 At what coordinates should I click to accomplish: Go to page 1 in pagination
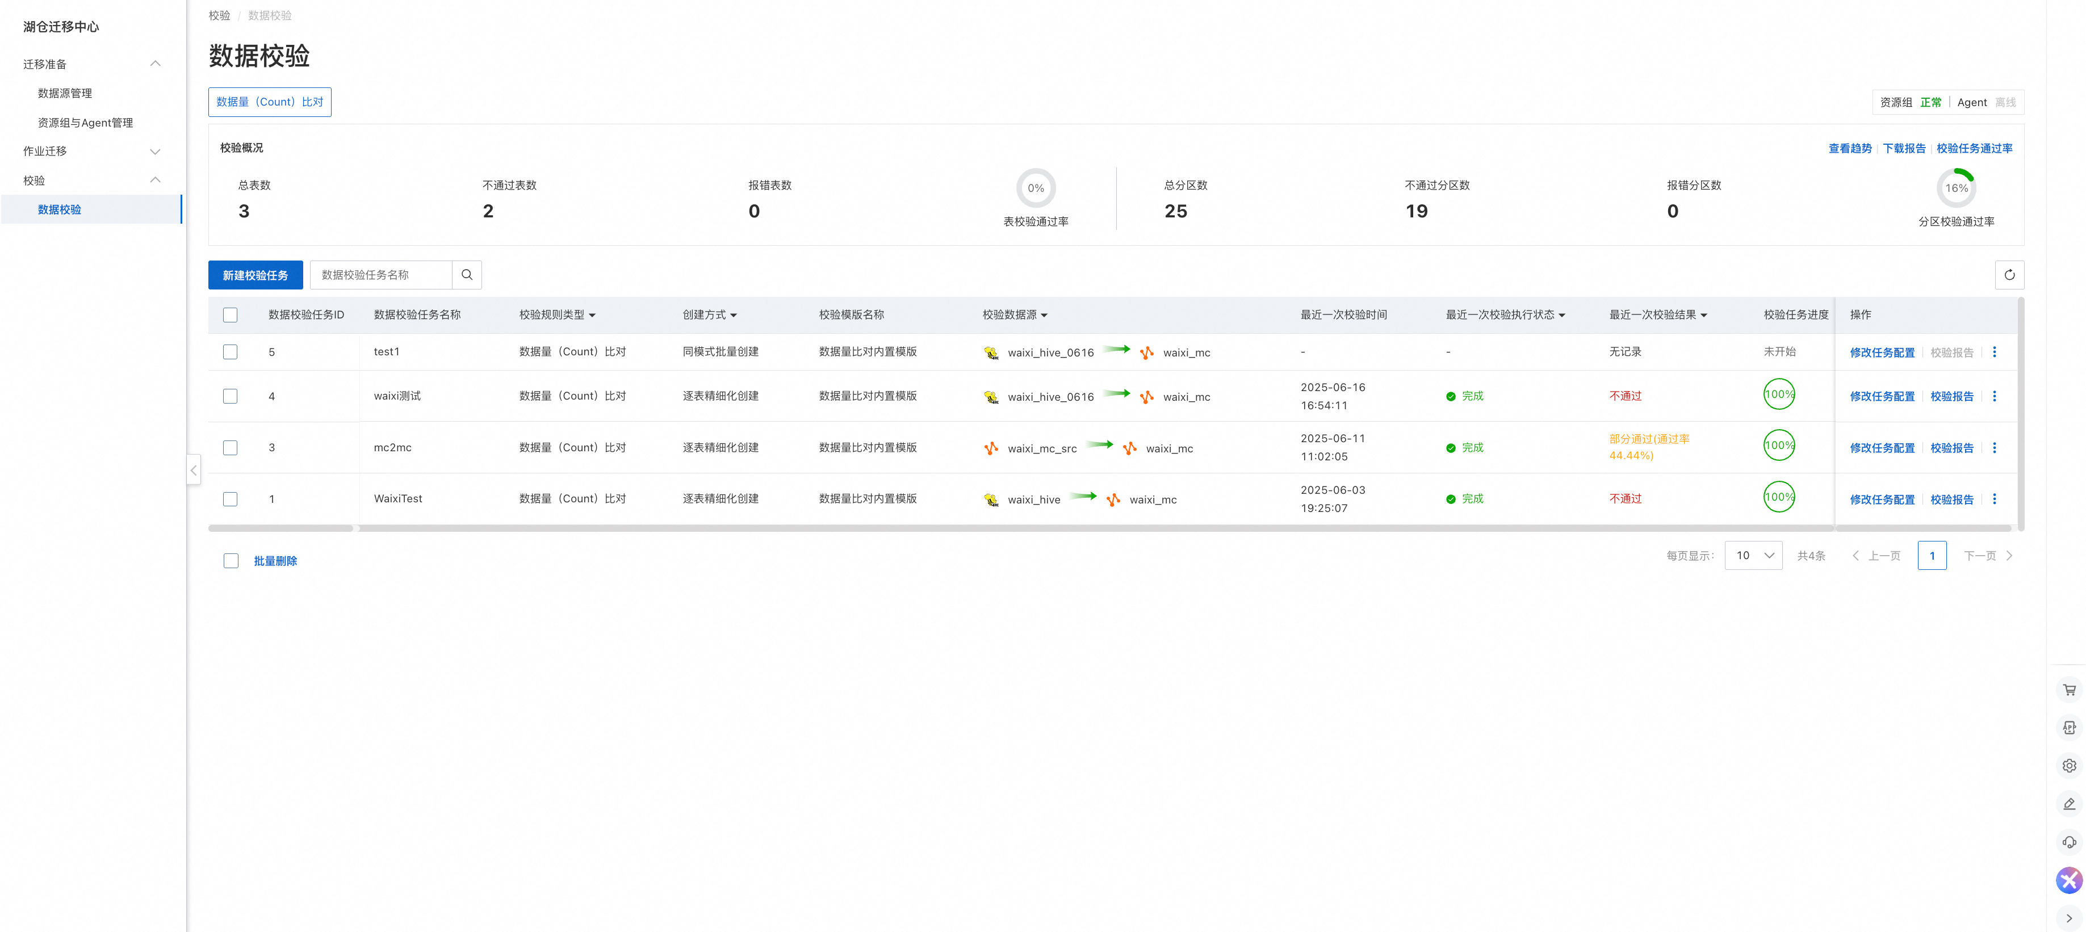(1932, 556)
